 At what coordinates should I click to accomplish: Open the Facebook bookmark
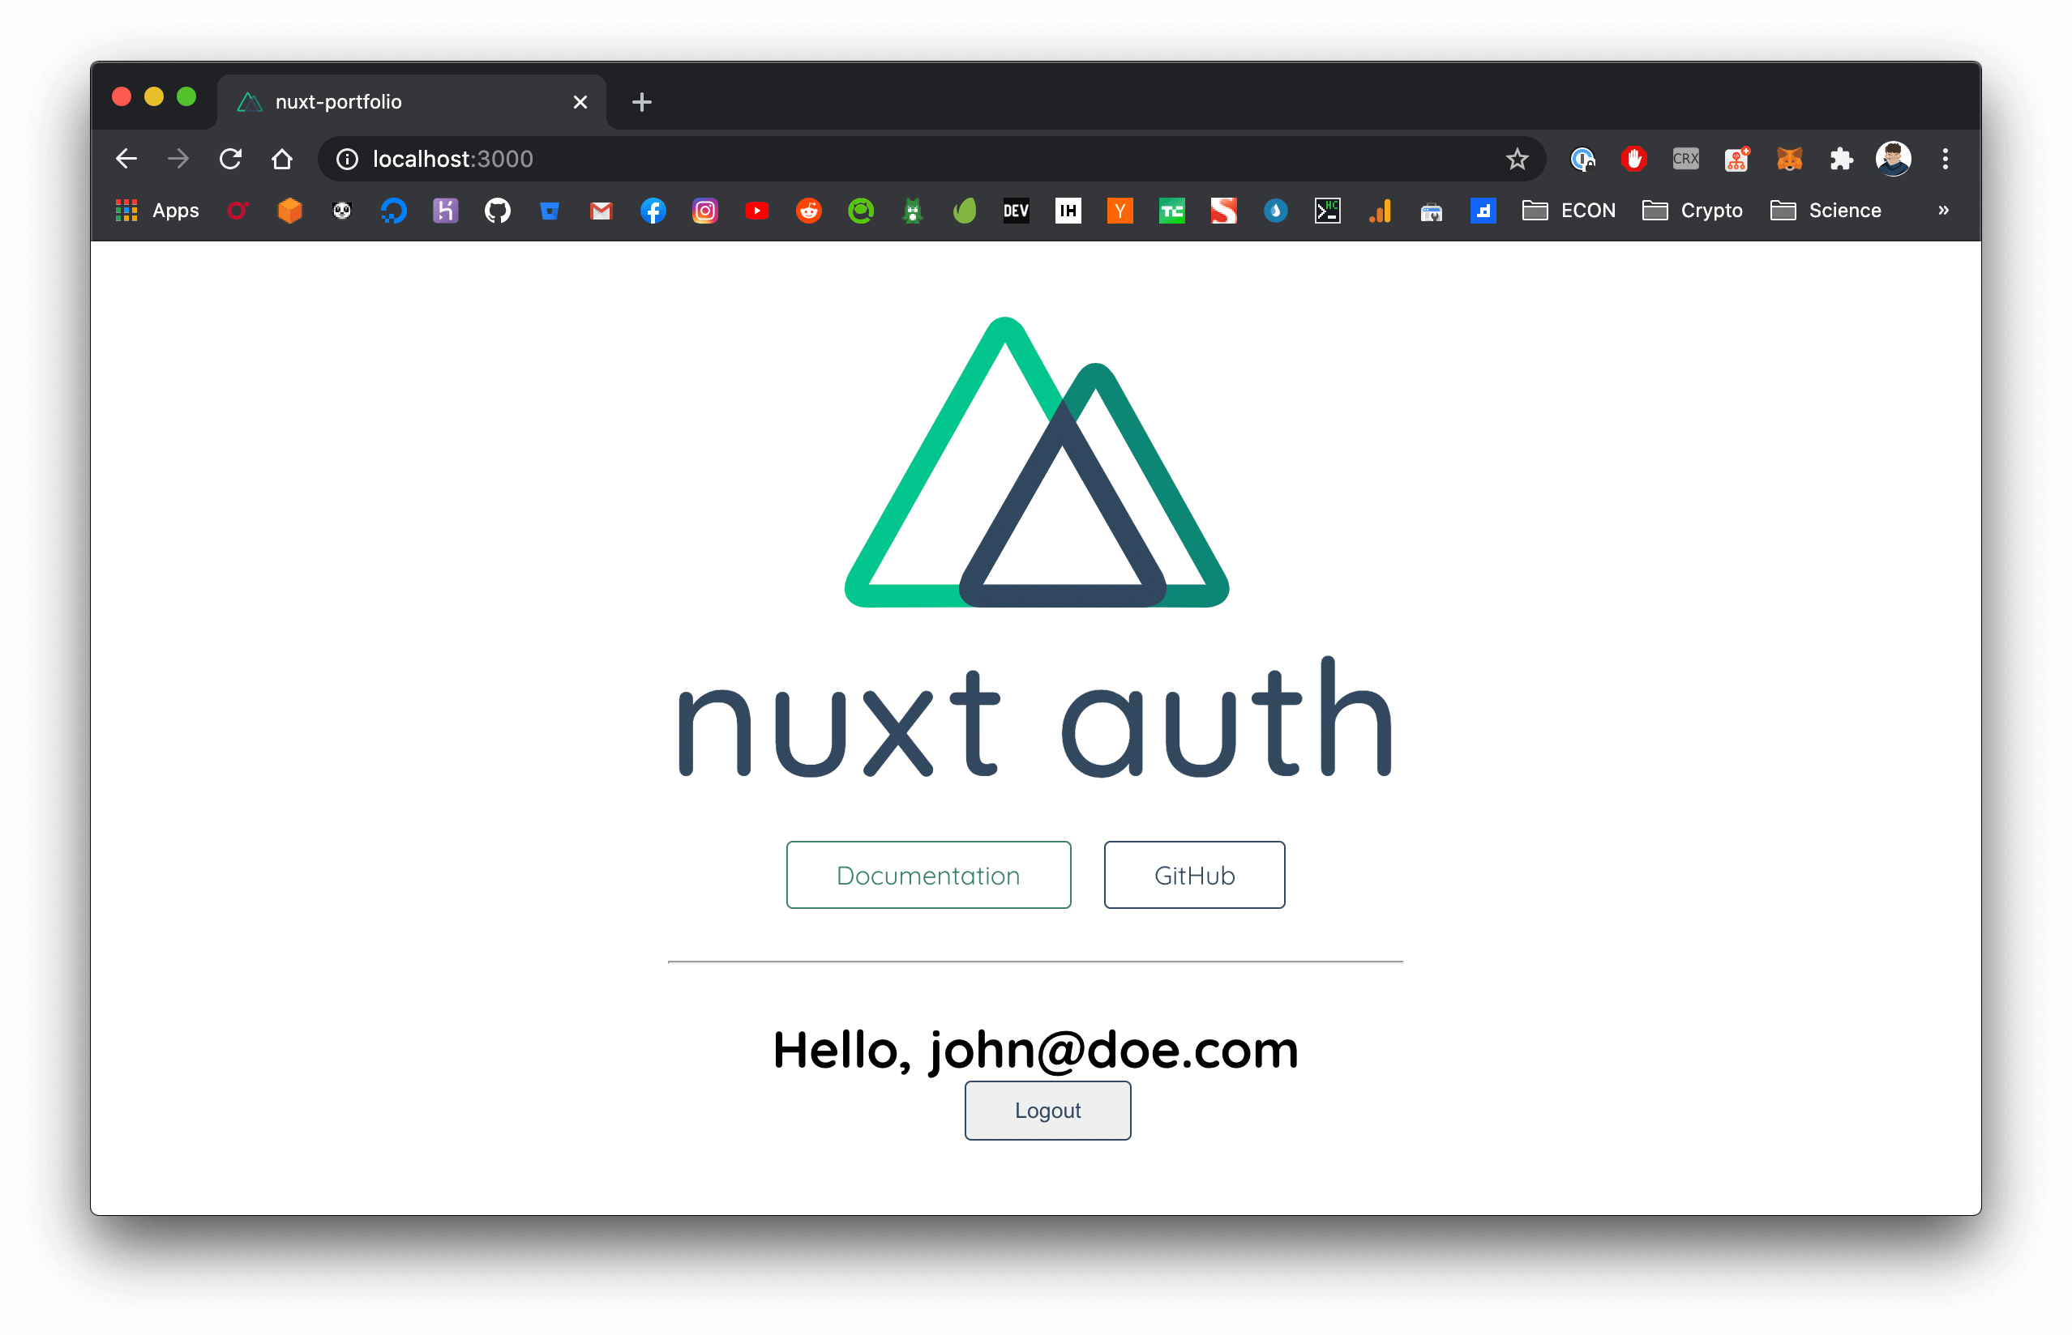point(653,210)
